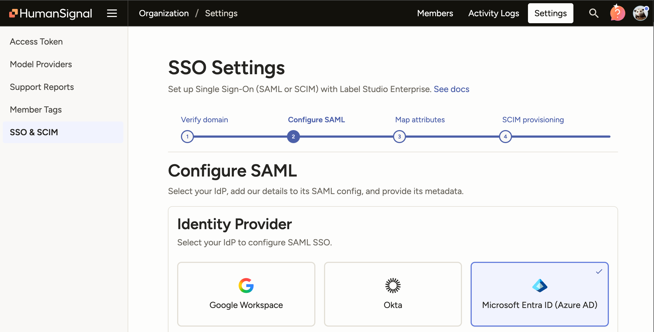Open the help question mark icon
This screenshot has width=654, height=332.
point(617,13)
